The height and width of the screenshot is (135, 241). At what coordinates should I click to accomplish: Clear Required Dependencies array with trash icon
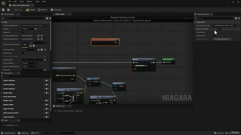point(42,39)
